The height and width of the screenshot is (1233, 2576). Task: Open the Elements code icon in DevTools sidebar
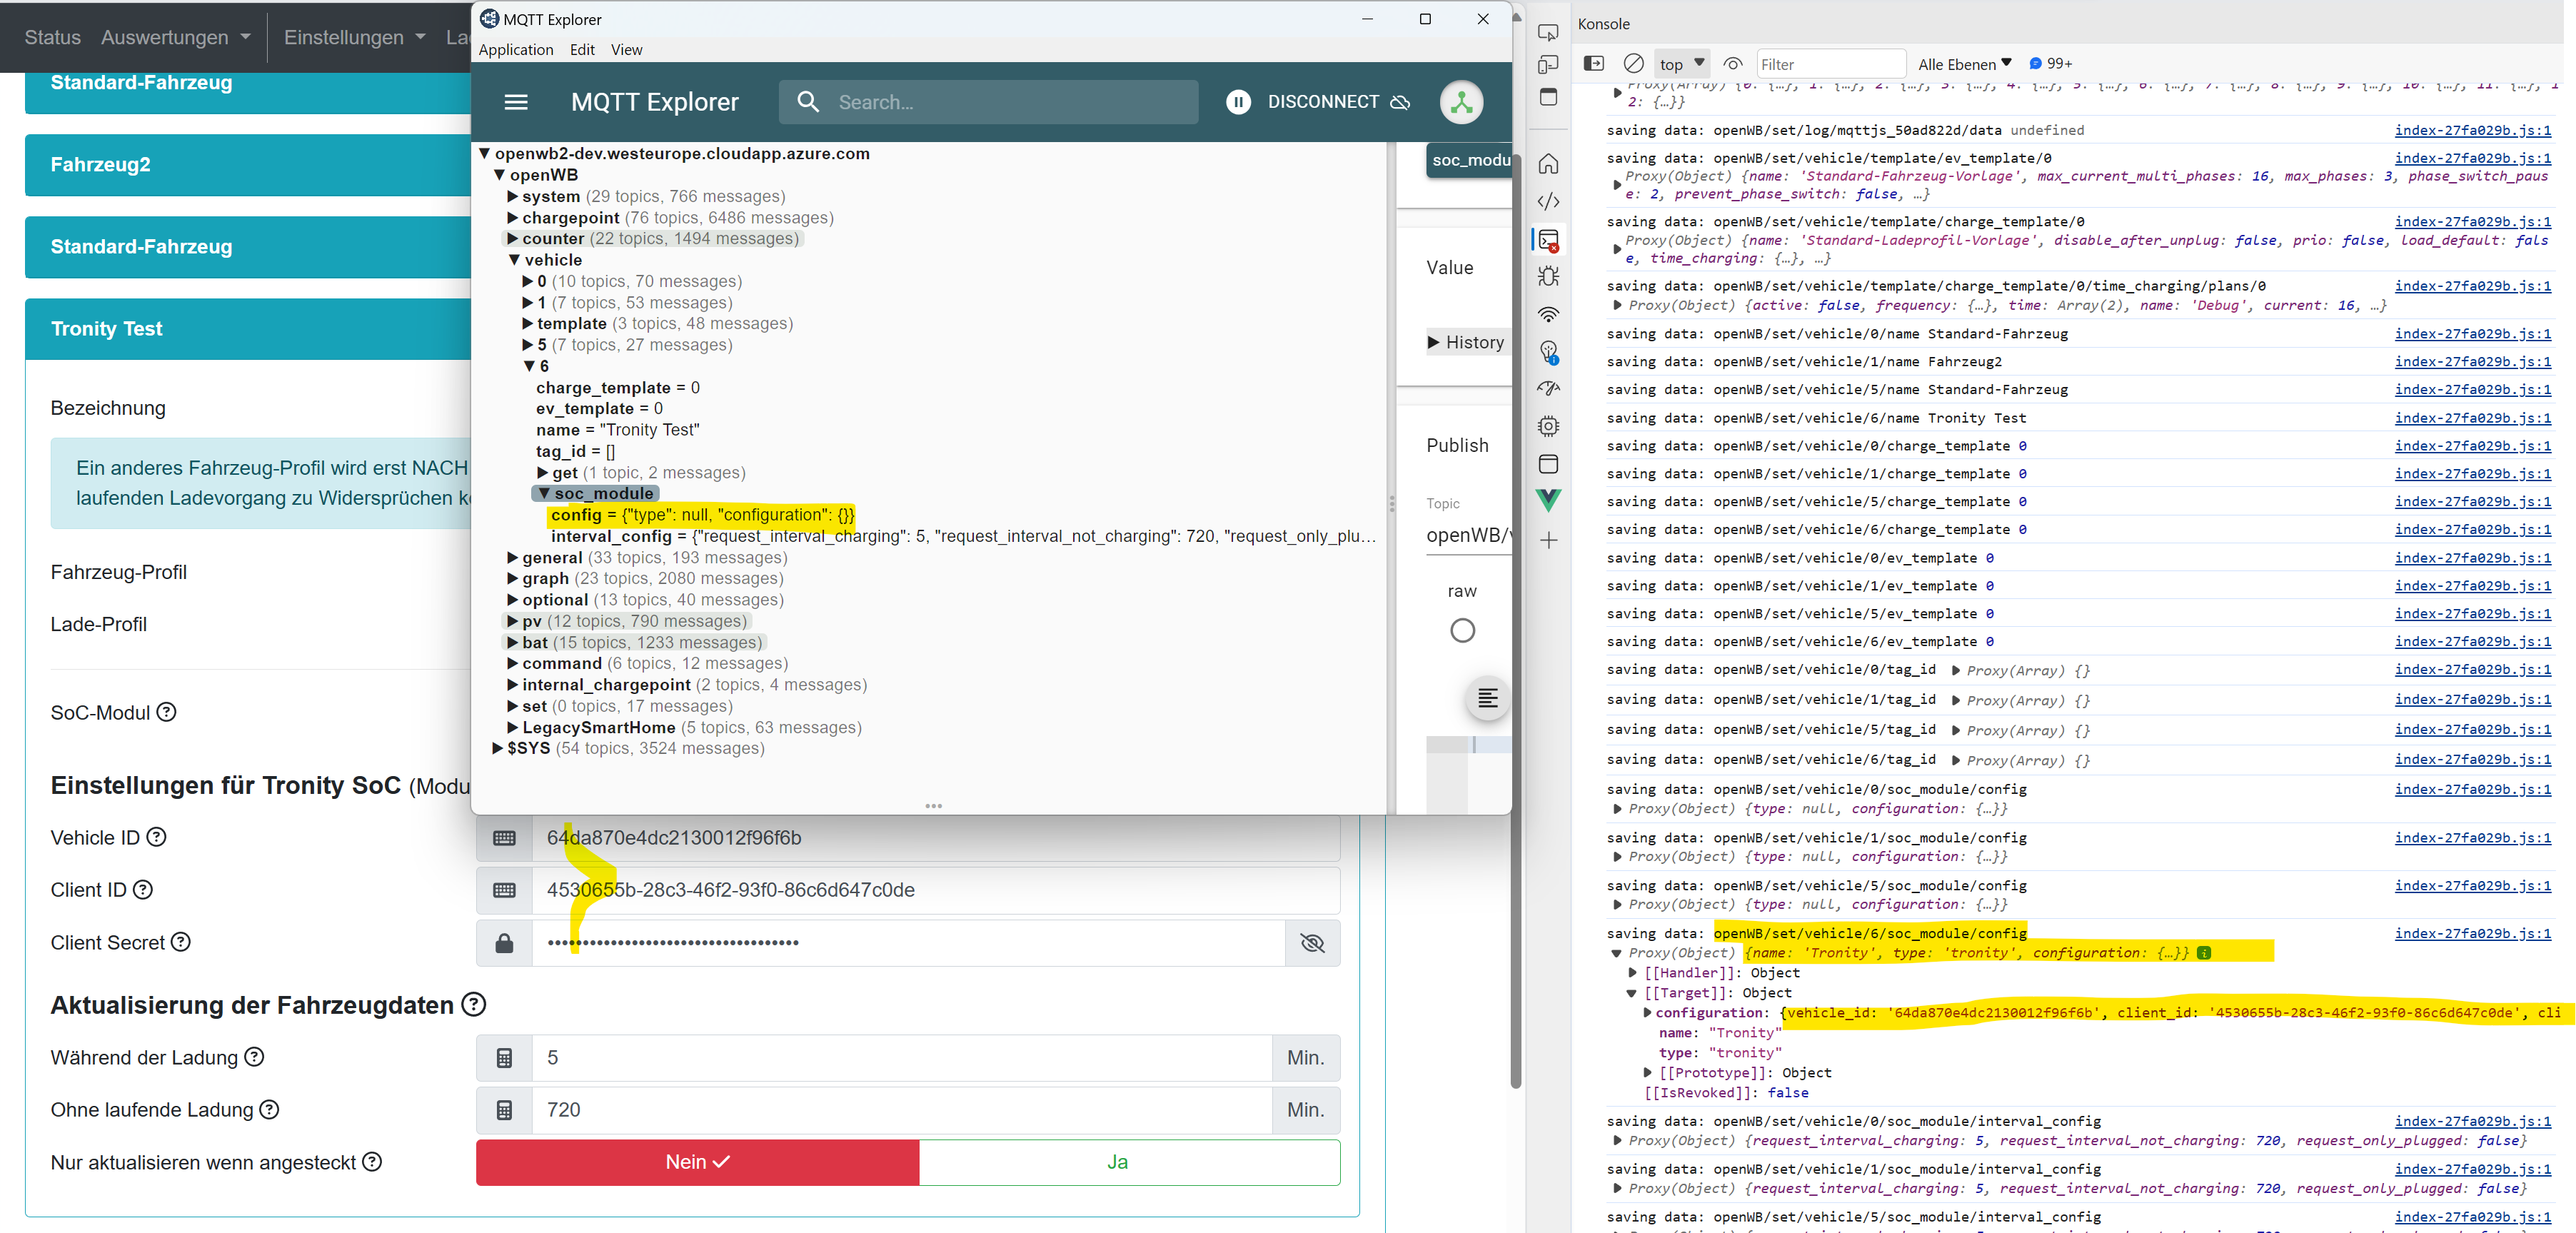click(x=1548, y=201)
